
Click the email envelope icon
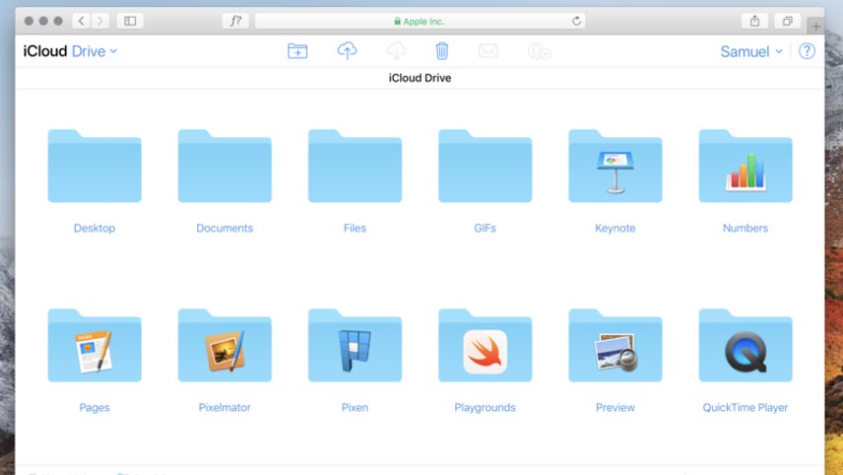[x=488, y=51]
